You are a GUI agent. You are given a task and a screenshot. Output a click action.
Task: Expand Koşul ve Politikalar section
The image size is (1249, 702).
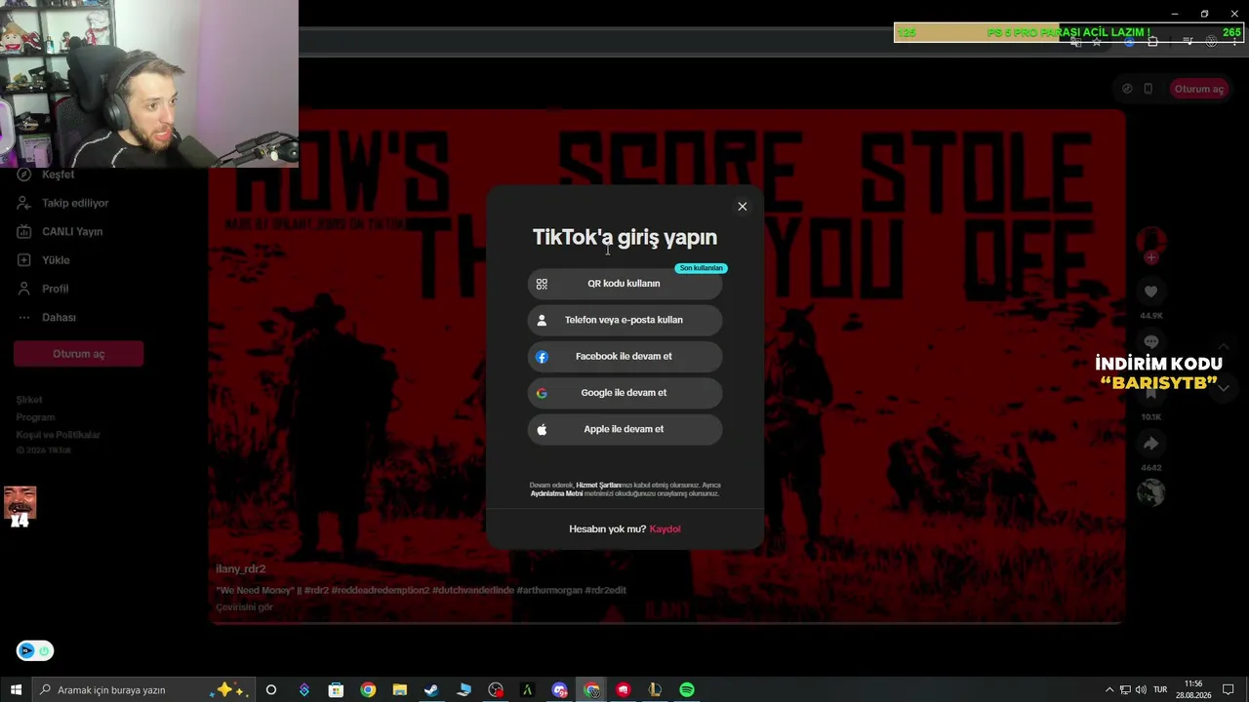[x=59, y=435]
